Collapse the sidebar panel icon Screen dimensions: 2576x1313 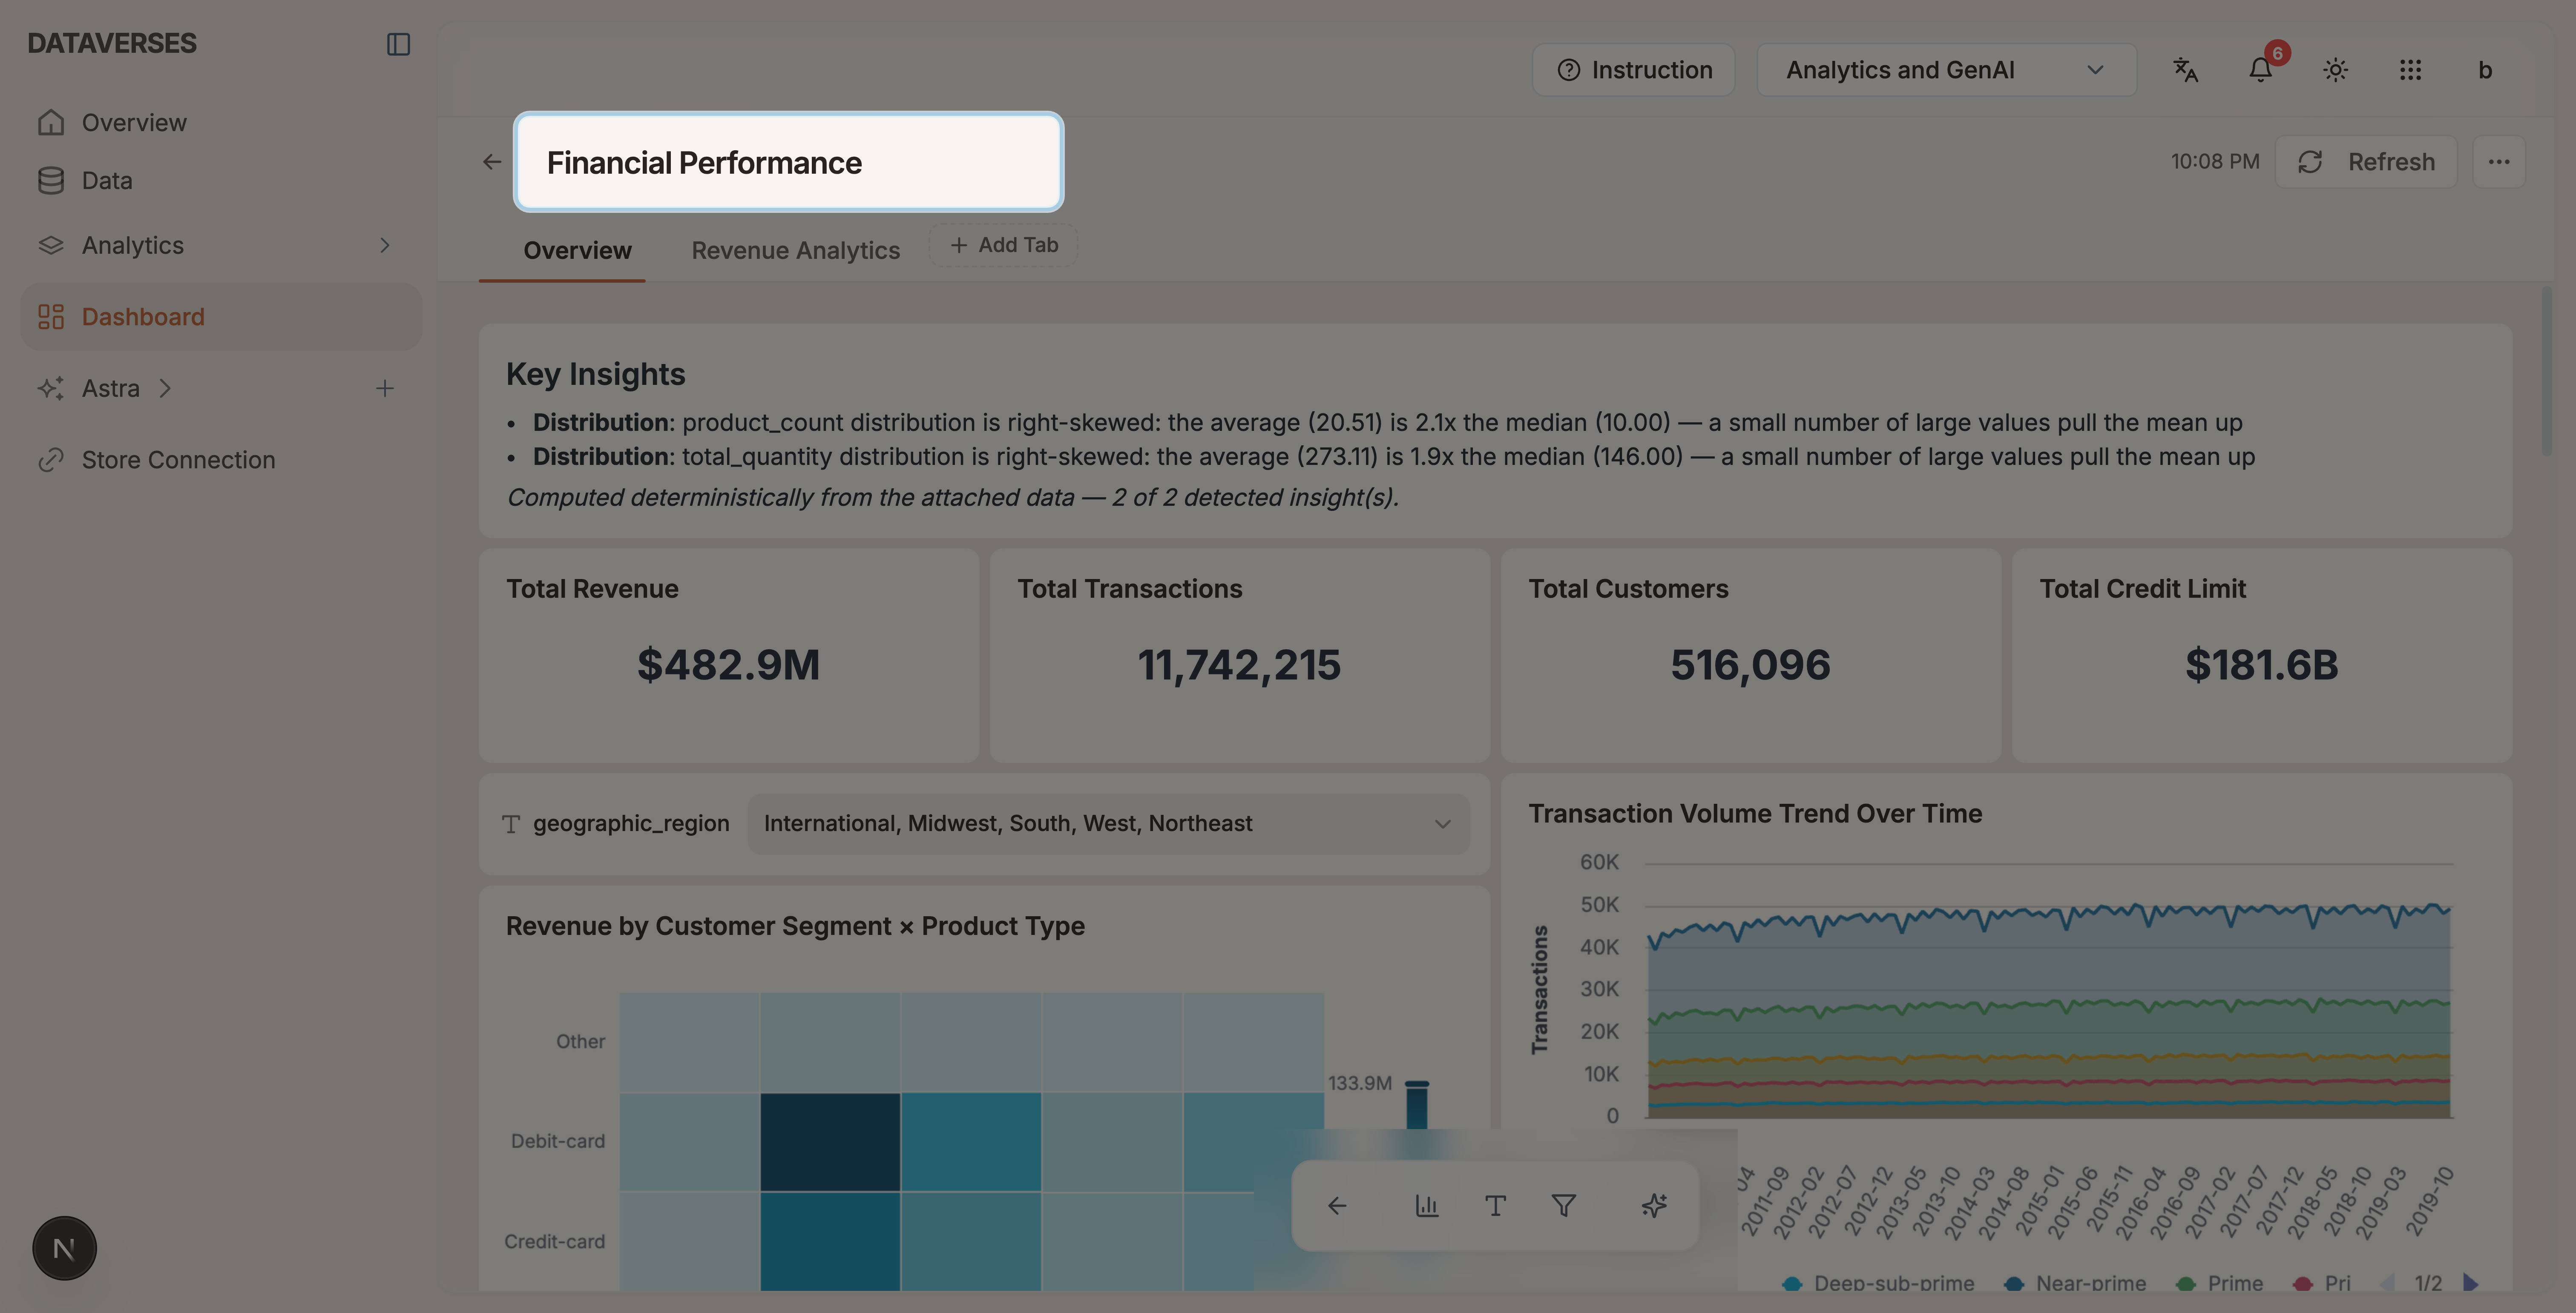[398, 44]
